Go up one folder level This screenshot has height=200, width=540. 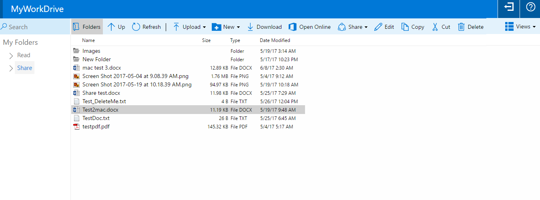112,27
